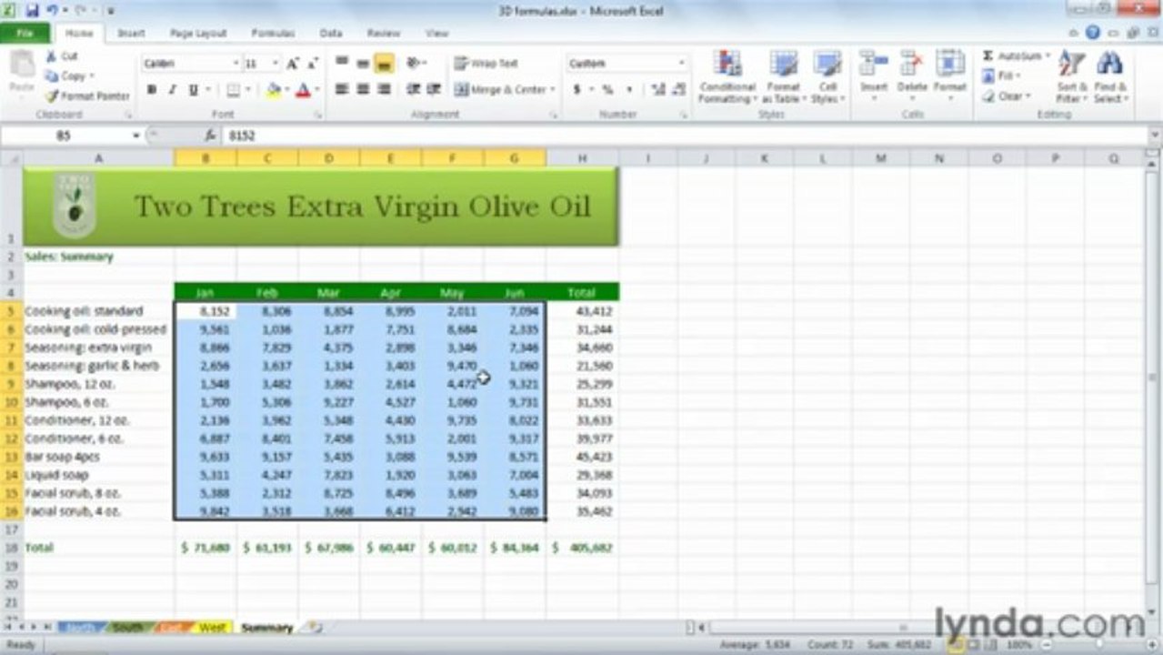Click the Select All corner button
The height and width of the screenshot is (655, 1163).
click(x=11, y=158)
